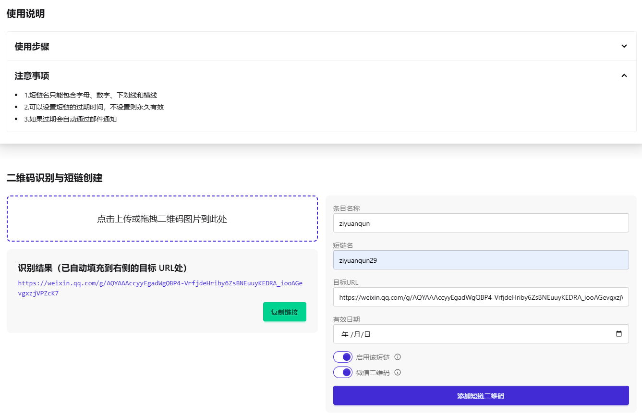The height and width of the screenshot is (415, 642).
Task: Select the 月 month segment in date field
Action: coord(356,334)
